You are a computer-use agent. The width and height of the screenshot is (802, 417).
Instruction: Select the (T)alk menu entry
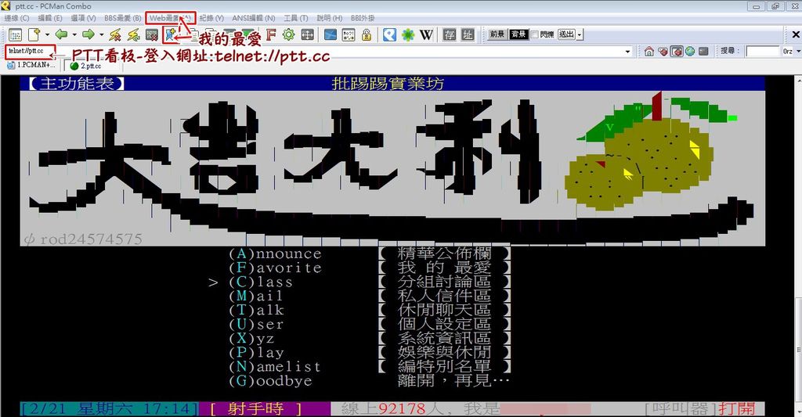pos(256,310)
